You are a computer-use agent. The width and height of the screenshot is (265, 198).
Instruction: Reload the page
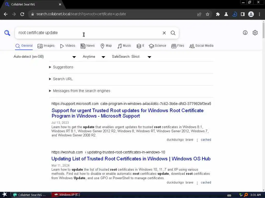(22, 14)
